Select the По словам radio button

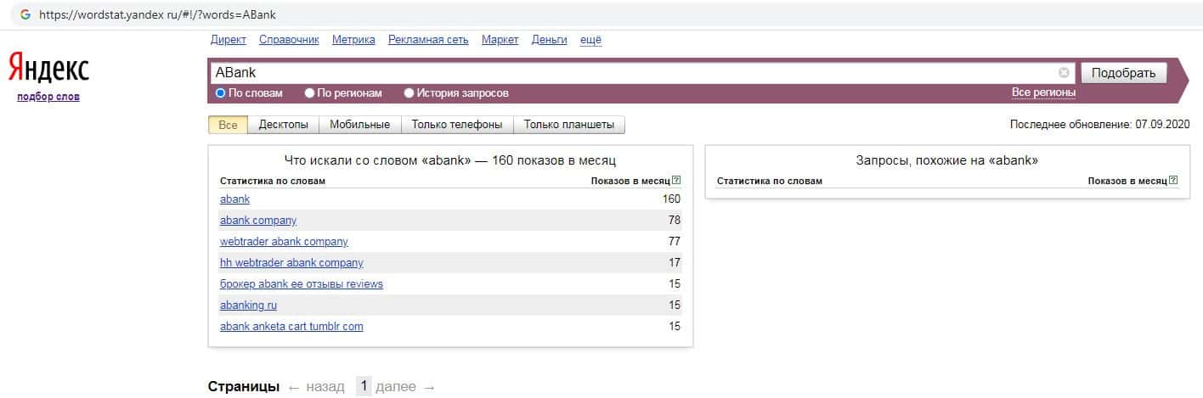[x=221, y=93]
